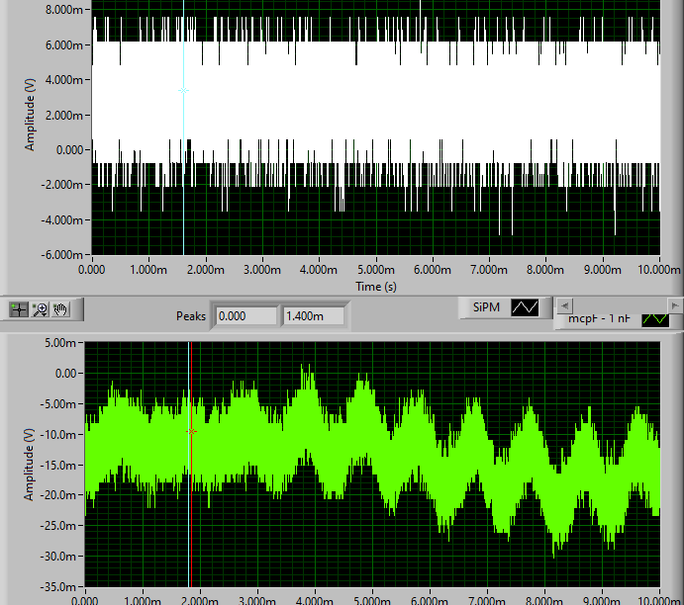The height and width of the screenshot is (605, 684).
Task: Click the first Peaks field showing 0.000
Action: 245,316
